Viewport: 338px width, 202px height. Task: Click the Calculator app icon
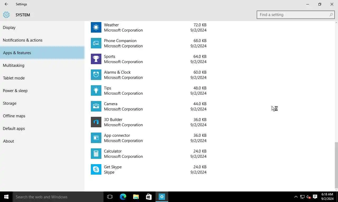(x=96, y=154)
